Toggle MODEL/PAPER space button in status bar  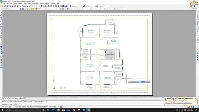click(x=54, y=107)
